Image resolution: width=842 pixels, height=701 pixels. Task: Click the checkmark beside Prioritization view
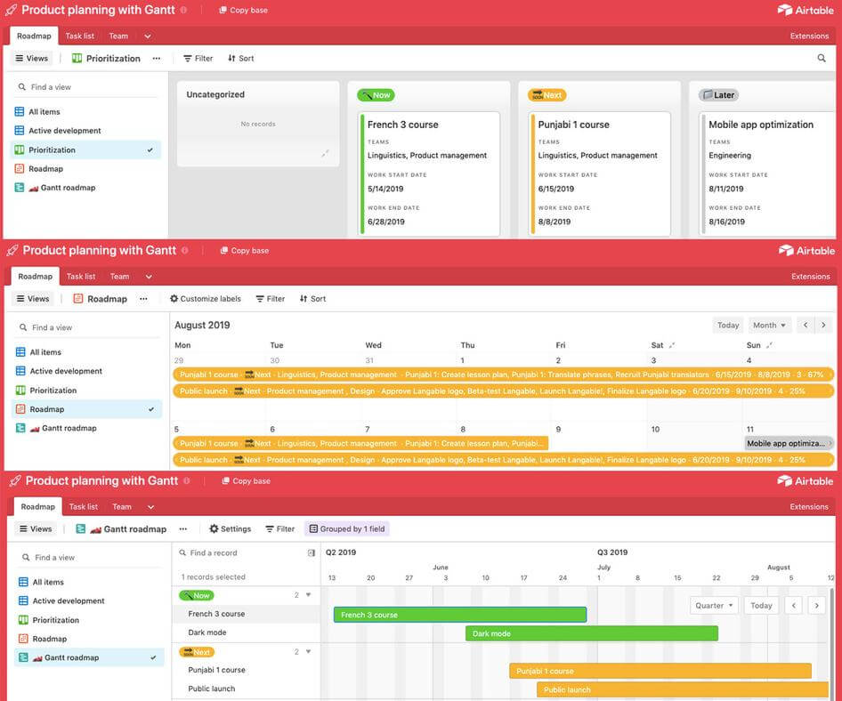tap(150, 148)
